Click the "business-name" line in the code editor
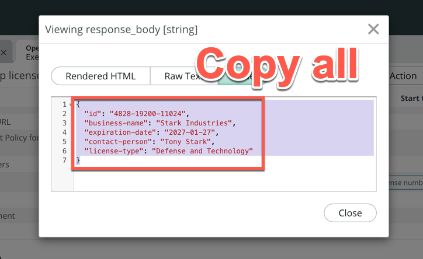The width and height of the screenshot is (423, 259). [x=159, y=123]
